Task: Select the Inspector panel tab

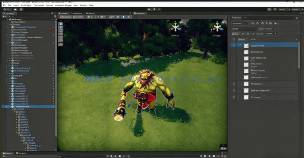Action: pos(236,18)
